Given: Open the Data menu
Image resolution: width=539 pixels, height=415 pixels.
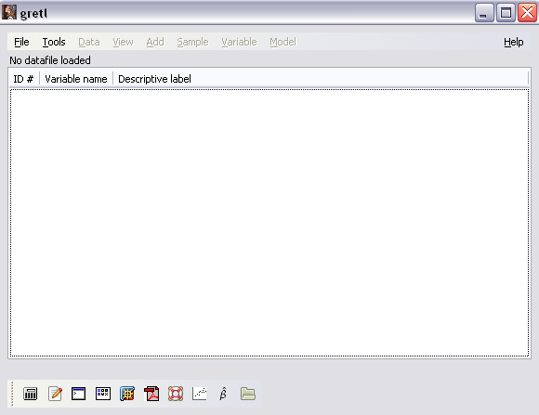Looking at the screenshot, I should [x=89, y=42].
